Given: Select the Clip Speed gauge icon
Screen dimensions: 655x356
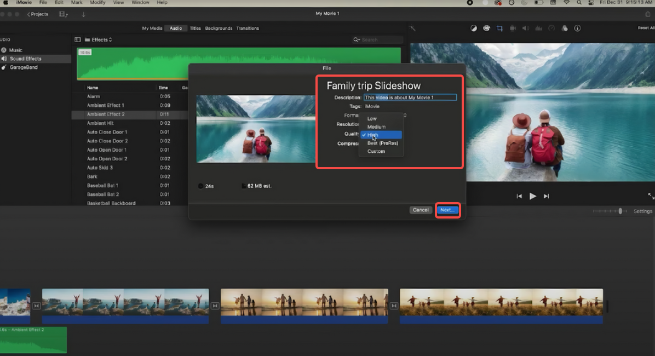Looking at the screenshot, I should (x=552, y=28).
